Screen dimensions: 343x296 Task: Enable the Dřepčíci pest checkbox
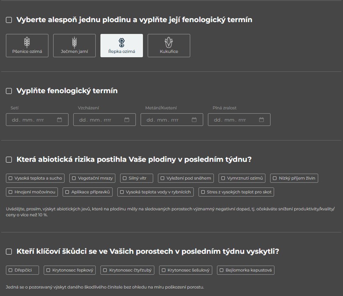(11, 270)
